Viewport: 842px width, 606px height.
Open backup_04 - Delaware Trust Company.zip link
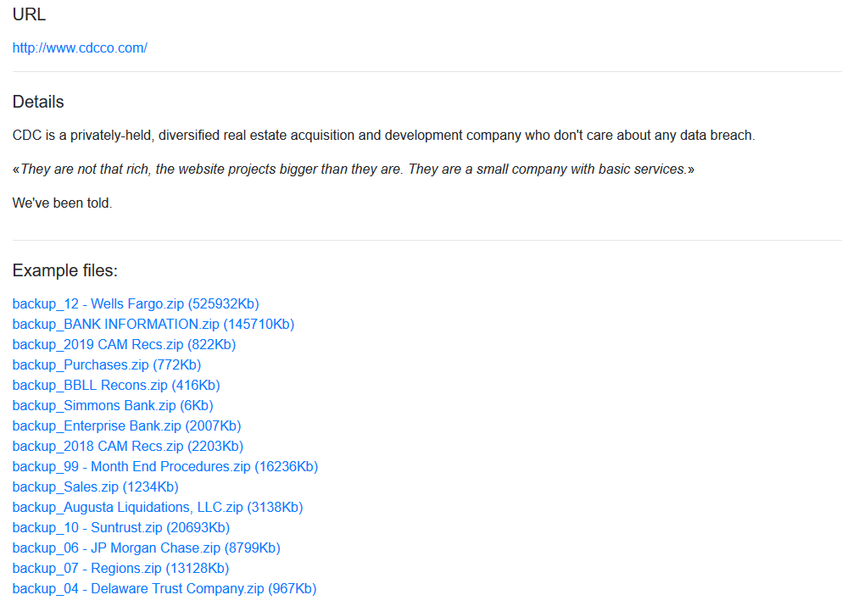(164, 589)
